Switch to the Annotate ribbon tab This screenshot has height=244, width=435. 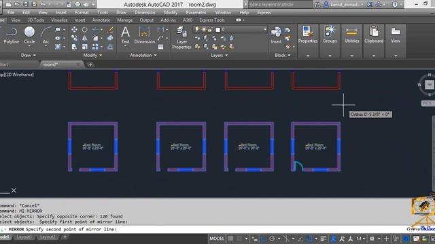pyautogui.click(x=101, y=20)
